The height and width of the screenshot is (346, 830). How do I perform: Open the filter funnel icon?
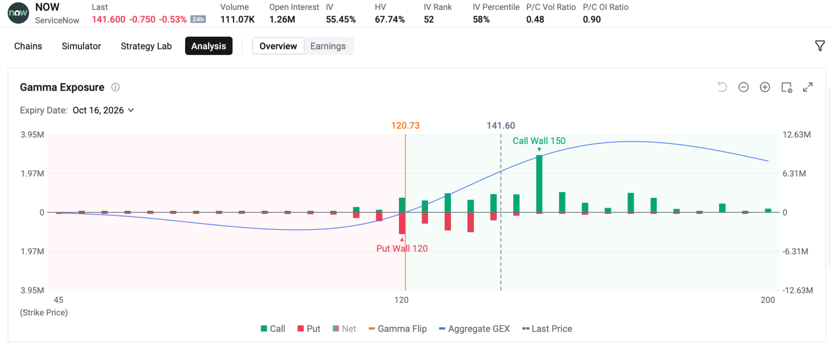click(820, 46)
